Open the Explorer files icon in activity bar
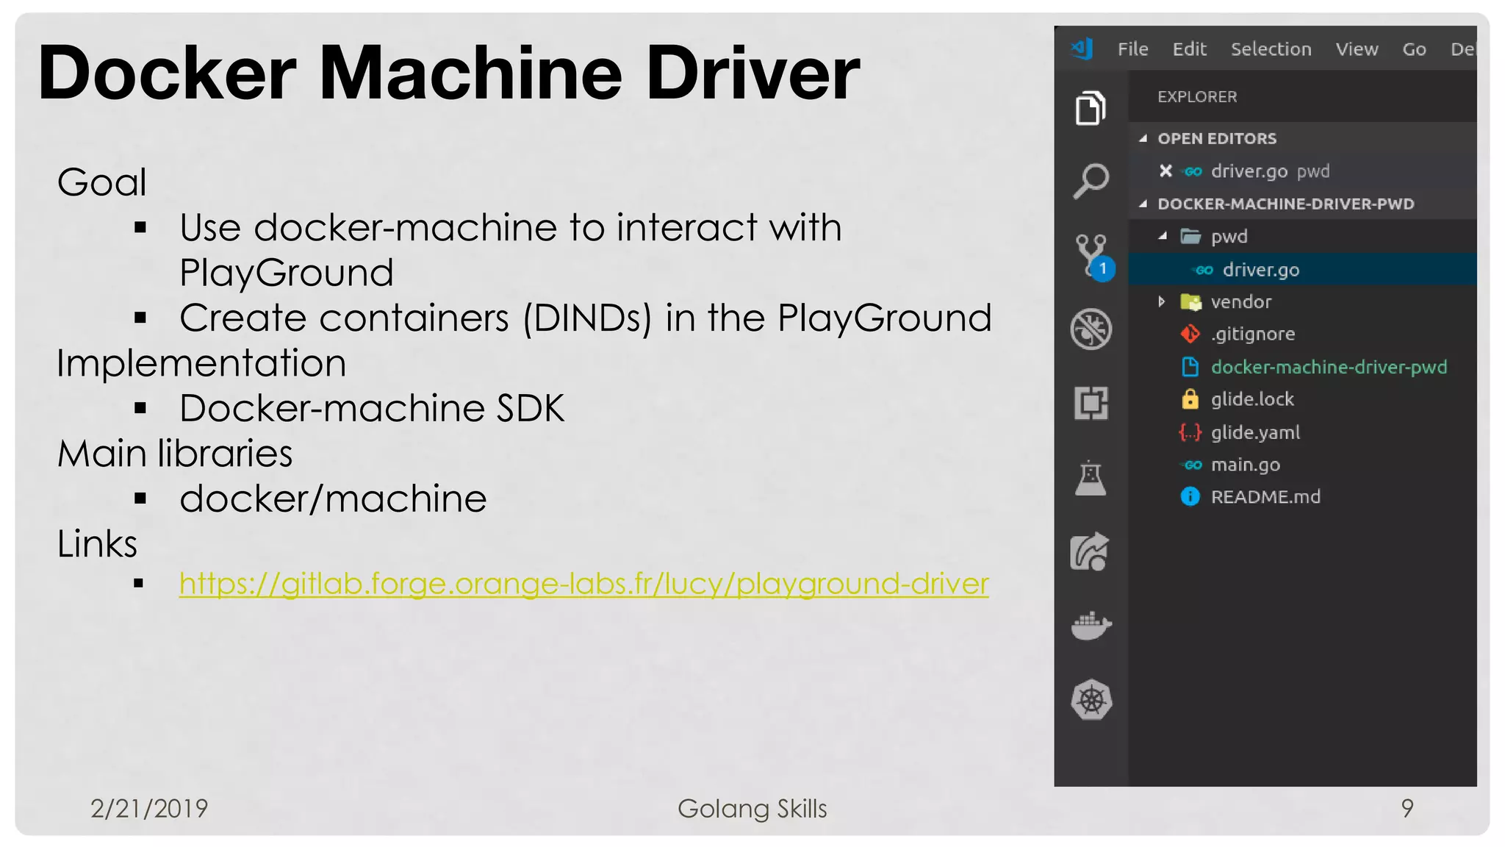1505x847 pixels. tap(1091, 108)
